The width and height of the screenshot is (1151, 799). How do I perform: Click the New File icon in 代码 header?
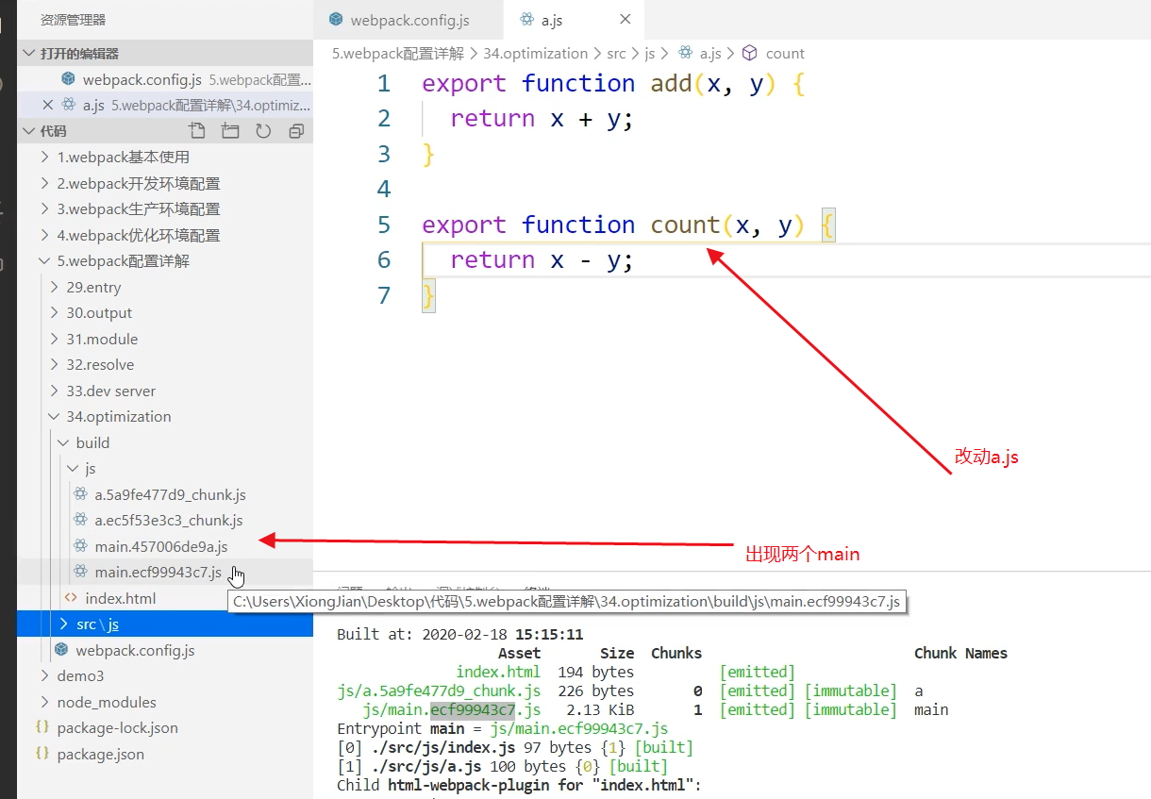coord(196,131)
